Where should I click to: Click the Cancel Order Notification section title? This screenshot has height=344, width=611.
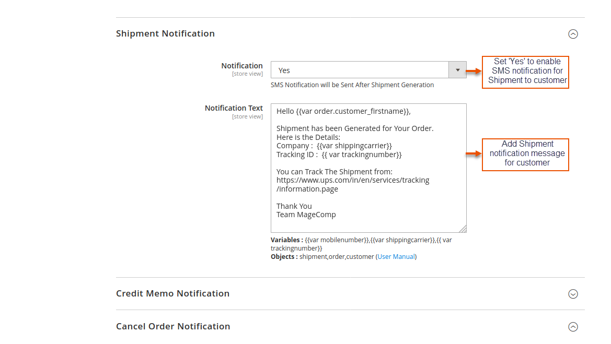(x=173, y=326)
